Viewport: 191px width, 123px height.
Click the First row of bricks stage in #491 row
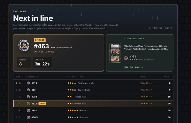tap(86, 83)
